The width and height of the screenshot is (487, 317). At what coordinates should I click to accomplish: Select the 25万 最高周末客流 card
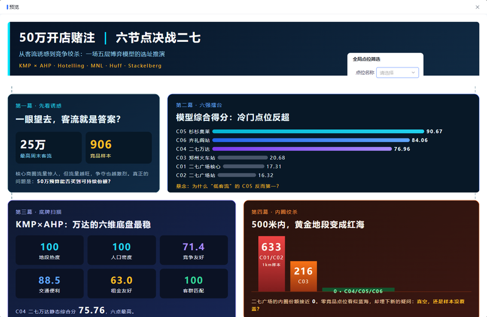(49, 148)
